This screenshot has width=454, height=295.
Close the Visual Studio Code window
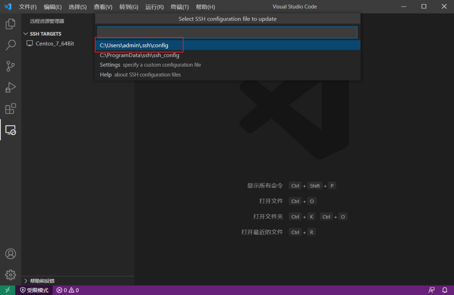click(444, 6)
